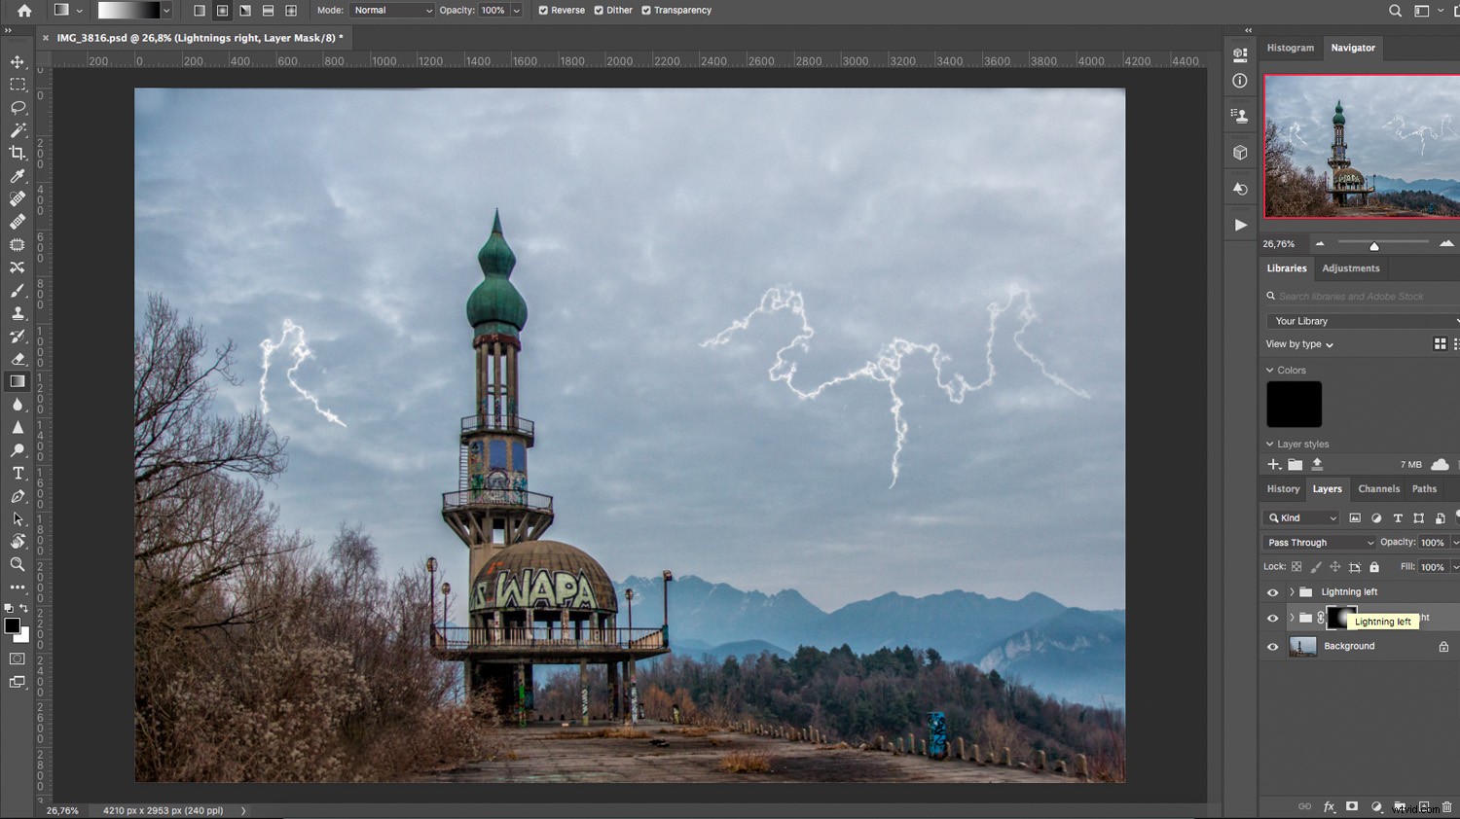The width and height of the screenshot is (1460, 819).
Task: Open the gradient Mode dropdown
Action: (392, 10)
